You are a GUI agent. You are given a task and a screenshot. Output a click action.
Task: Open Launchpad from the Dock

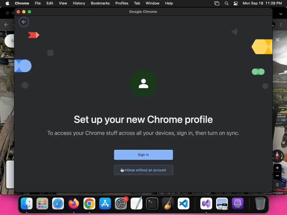tap(42, 204)
